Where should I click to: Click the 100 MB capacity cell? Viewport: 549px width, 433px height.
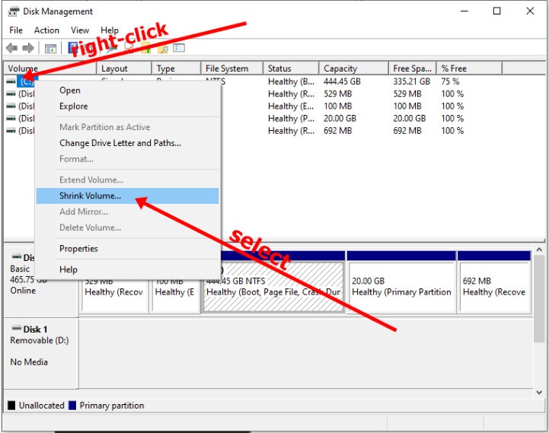tap(337, 106)
